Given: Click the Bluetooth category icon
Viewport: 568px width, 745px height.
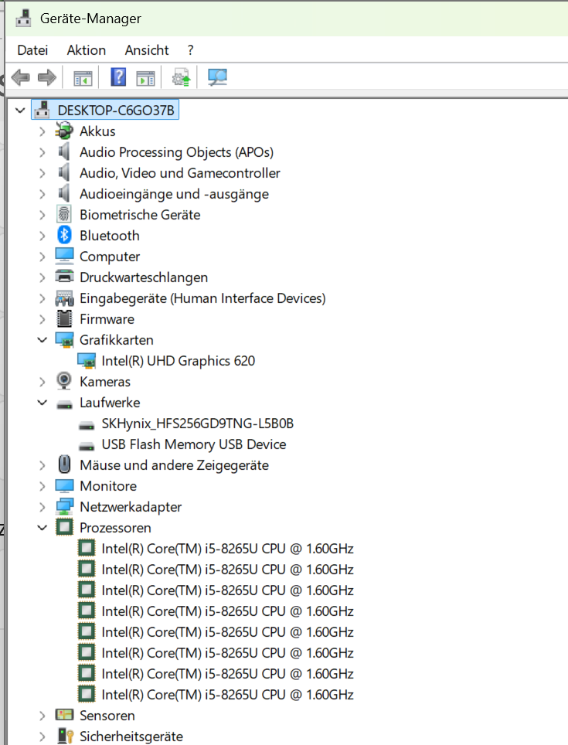Looking at the screenshot, I should [64, 235].
